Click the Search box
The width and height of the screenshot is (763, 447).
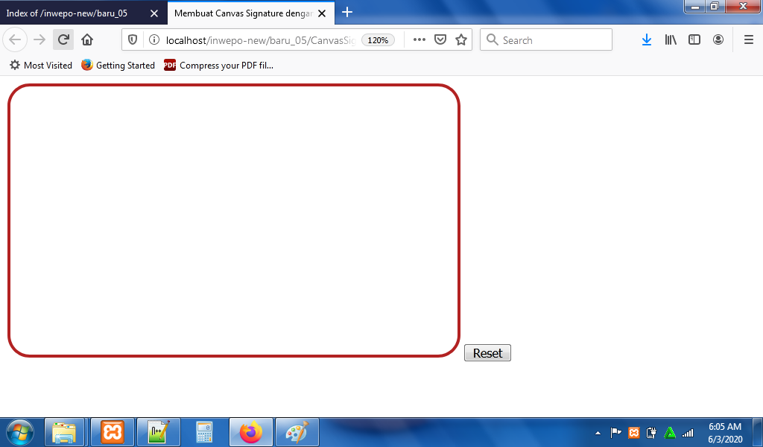pyautogui.click(x=546, y=40)
